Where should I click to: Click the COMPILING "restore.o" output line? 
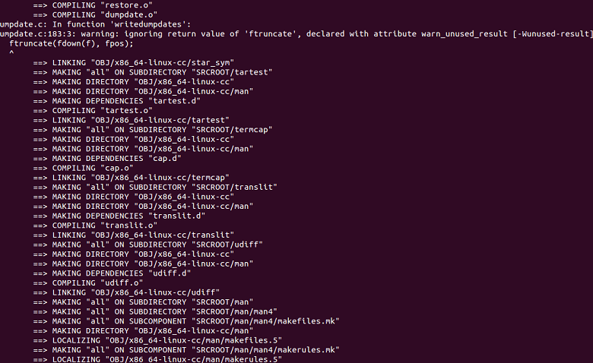click(x=93, y=5)
